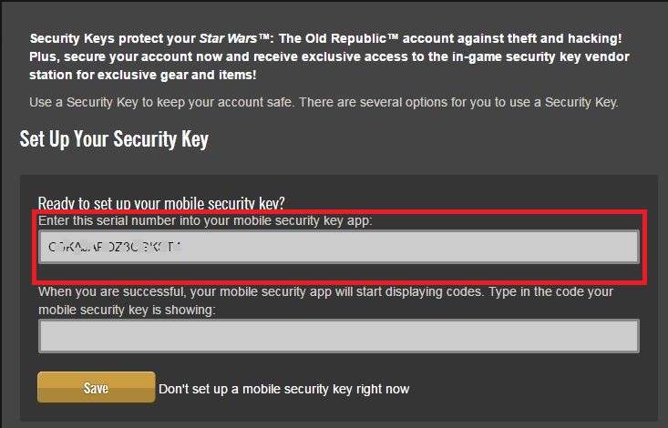
Task: Click the red highlight box's bottom border
Action: [x=340, y=281]
